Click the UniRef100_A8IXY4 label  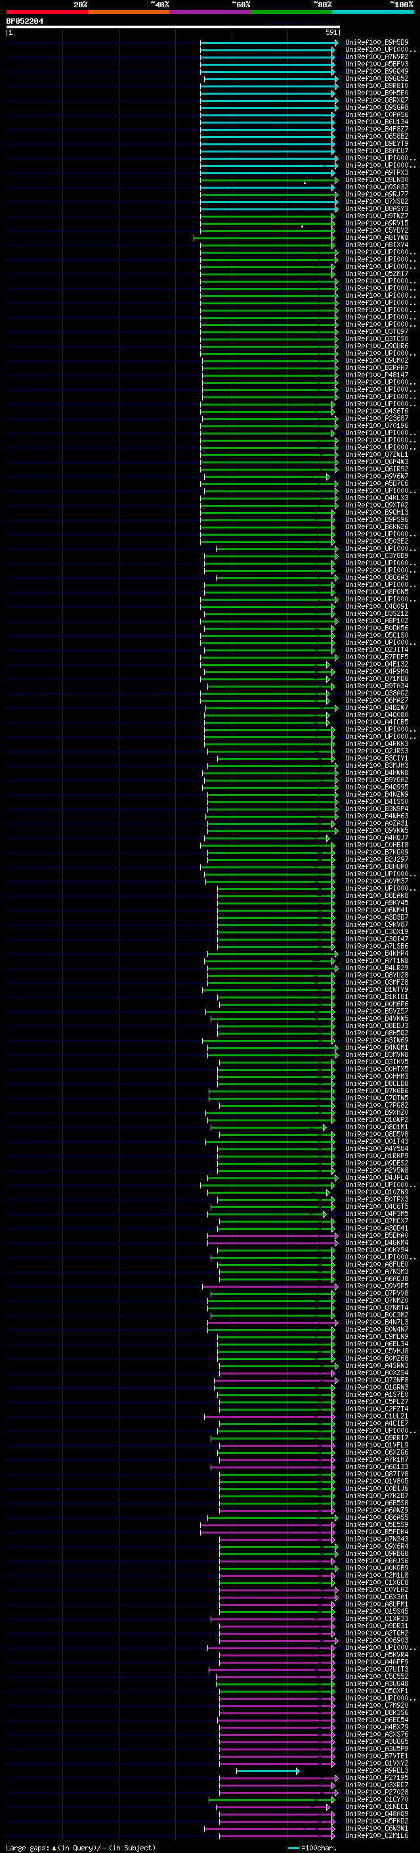pyautogui.click(x=377, y=245)
